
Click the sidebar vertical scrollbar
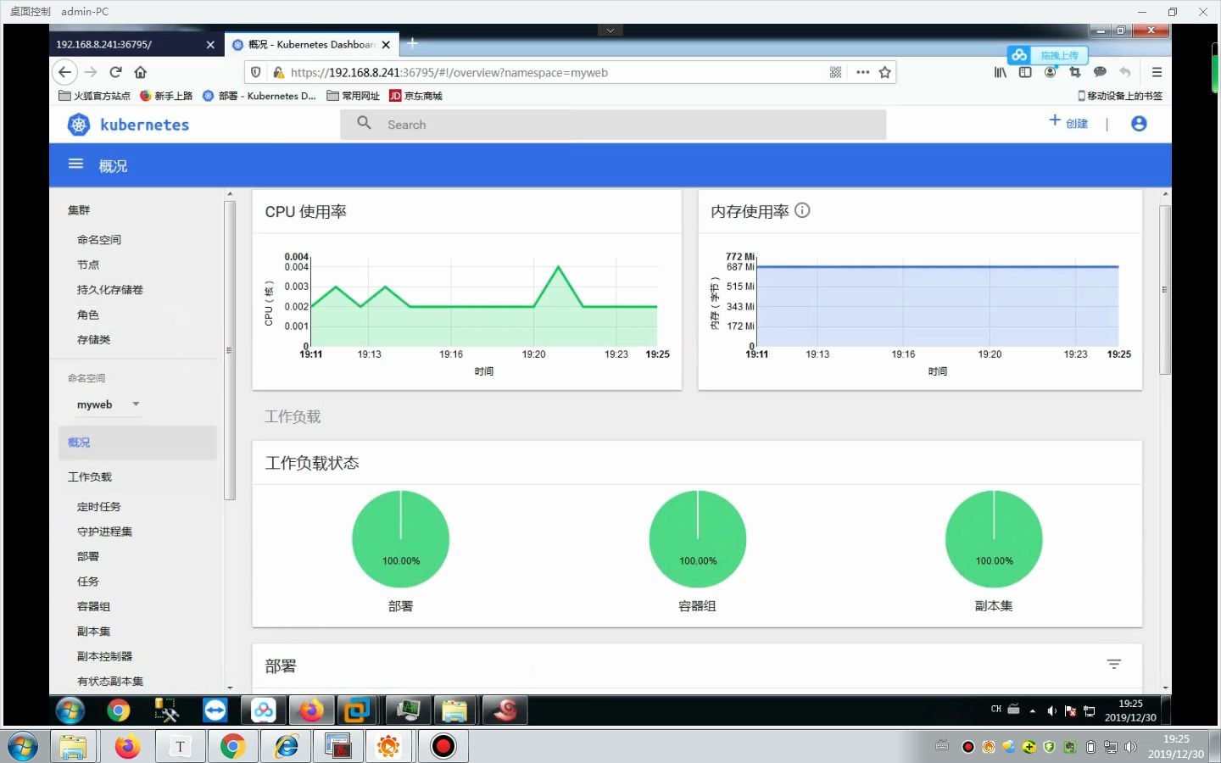[x=230, y=350]
